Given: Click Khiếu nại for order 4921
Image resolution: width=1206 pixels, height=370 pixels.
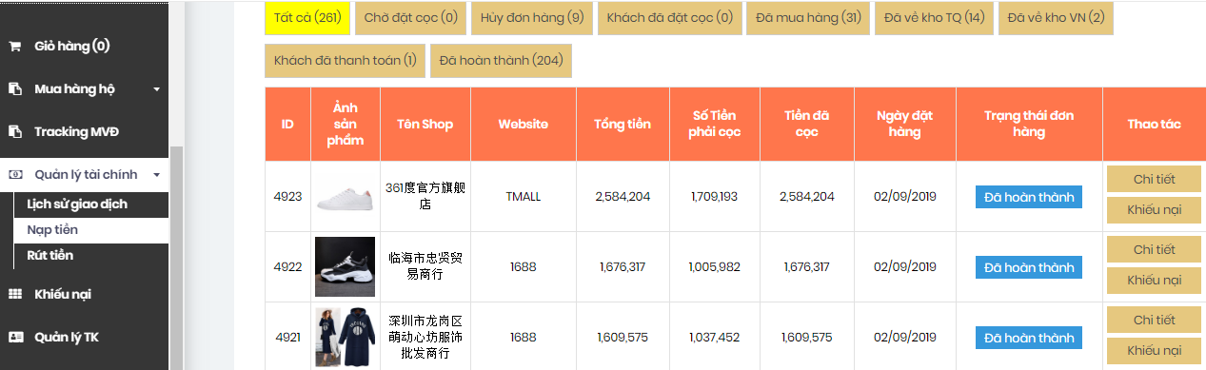Looking at the screenshot, I should [1155, 351].
